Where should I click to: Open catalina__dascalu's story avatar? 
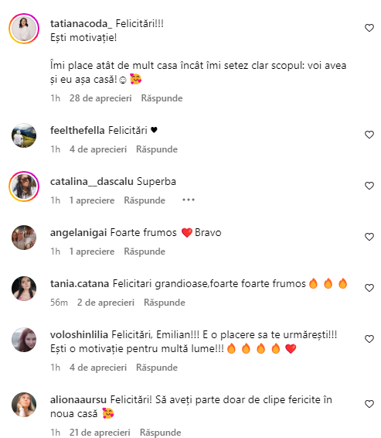(x=24, y=186)
